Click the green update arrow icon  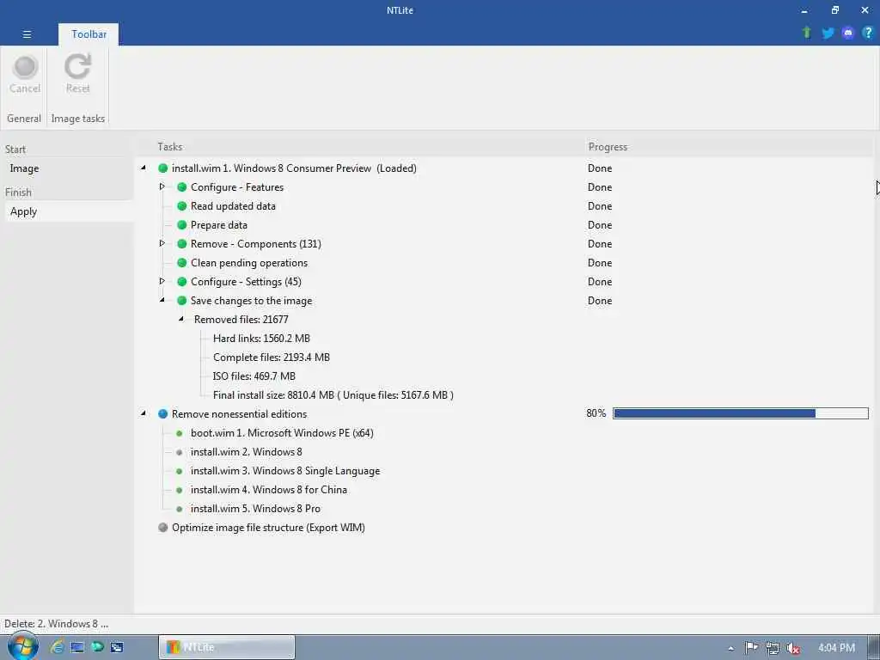click(806, 33)
